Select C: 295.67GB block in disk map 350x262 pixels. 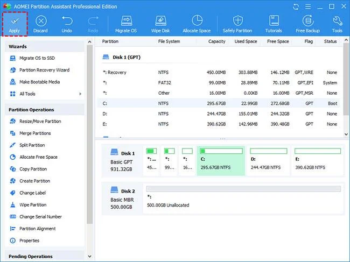coord(221,161)
